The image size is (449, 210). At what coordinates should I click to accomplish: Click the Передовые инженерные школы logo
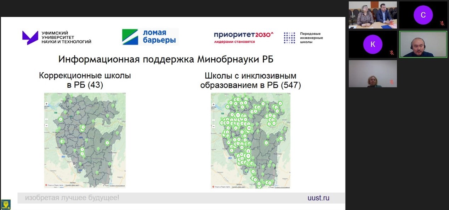point(303,37)
